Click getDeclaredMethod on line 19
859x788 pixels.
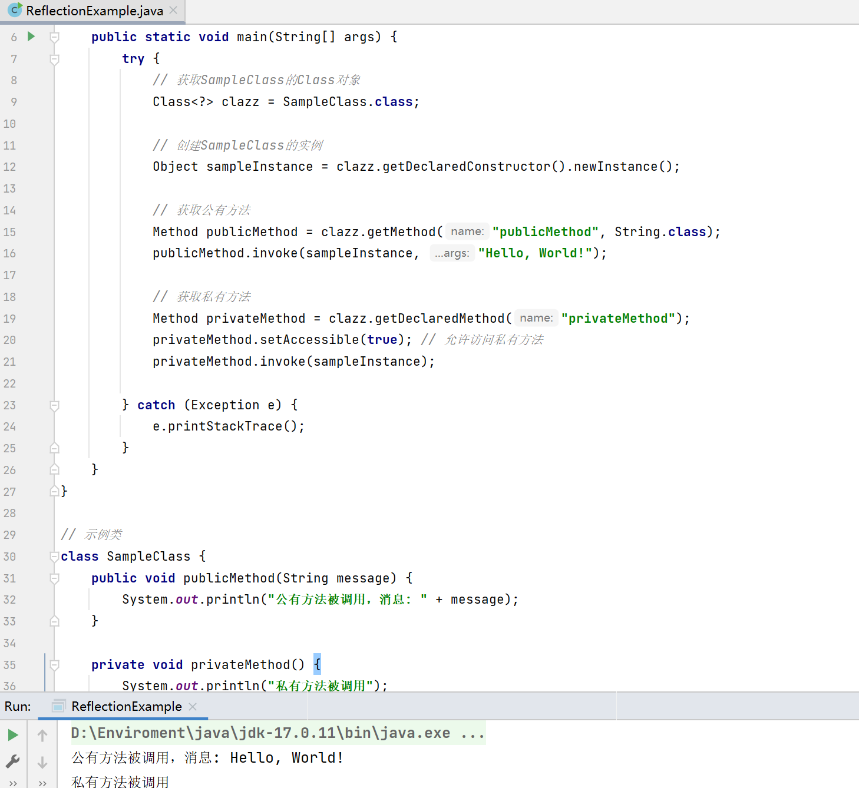[440, 319]
